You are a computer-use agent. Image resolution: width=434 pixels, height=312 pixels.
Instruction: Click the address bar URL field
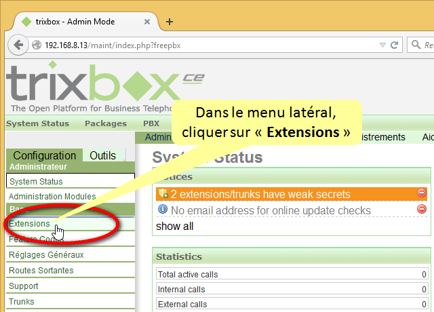[210, 45]
